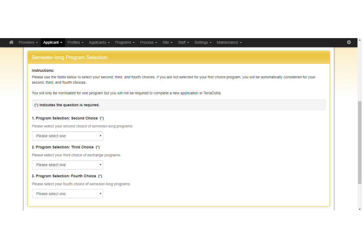Click the 'Instructions:' label
Screen dimensions: 363x242
pyautogui.click(x=43, y=70)
